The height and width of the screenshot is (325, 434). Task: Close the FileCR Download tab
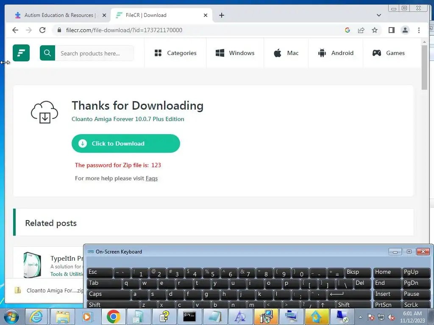[x=206, y=15]
